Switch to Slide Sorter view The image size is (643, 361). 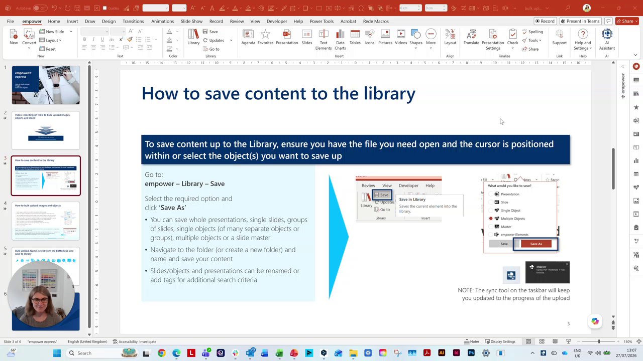pyautogui.click(x=542, y=341)
